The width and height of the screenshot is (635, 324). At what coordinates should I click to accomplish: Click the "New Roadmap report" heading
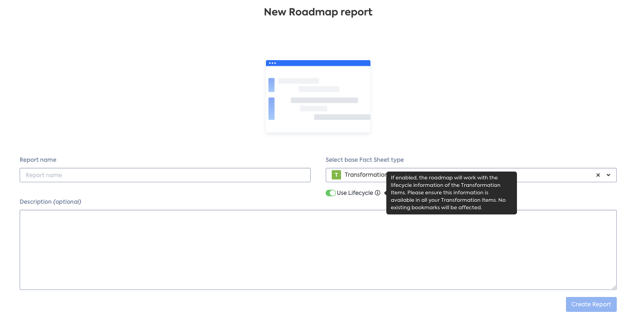[x=318, y=12]
